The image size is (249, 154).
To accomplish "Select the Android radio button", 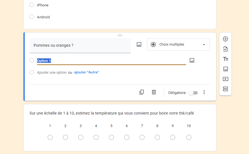I will pos(32,17).
